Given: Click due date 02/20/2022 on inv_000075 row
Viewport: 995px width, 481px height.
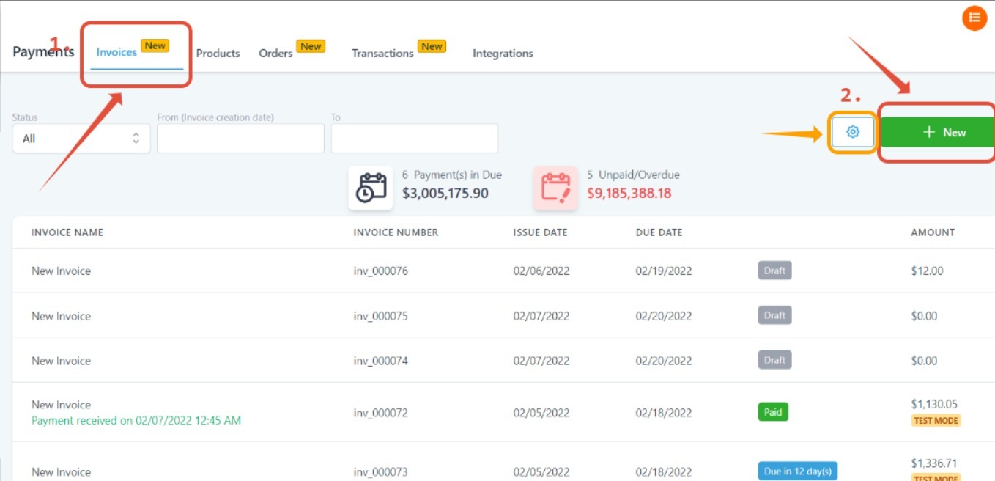Looking at the screenshot, I should (664, 317).
